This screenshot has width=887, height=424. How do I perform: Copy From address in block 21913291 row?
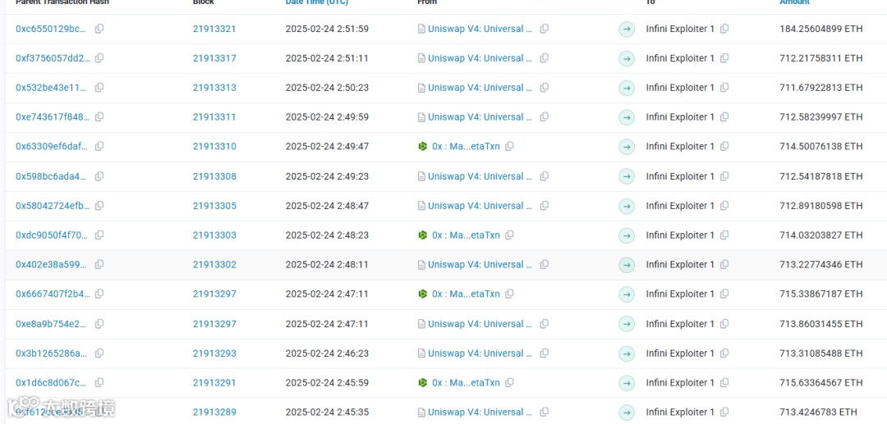click(x=509, y=383)
